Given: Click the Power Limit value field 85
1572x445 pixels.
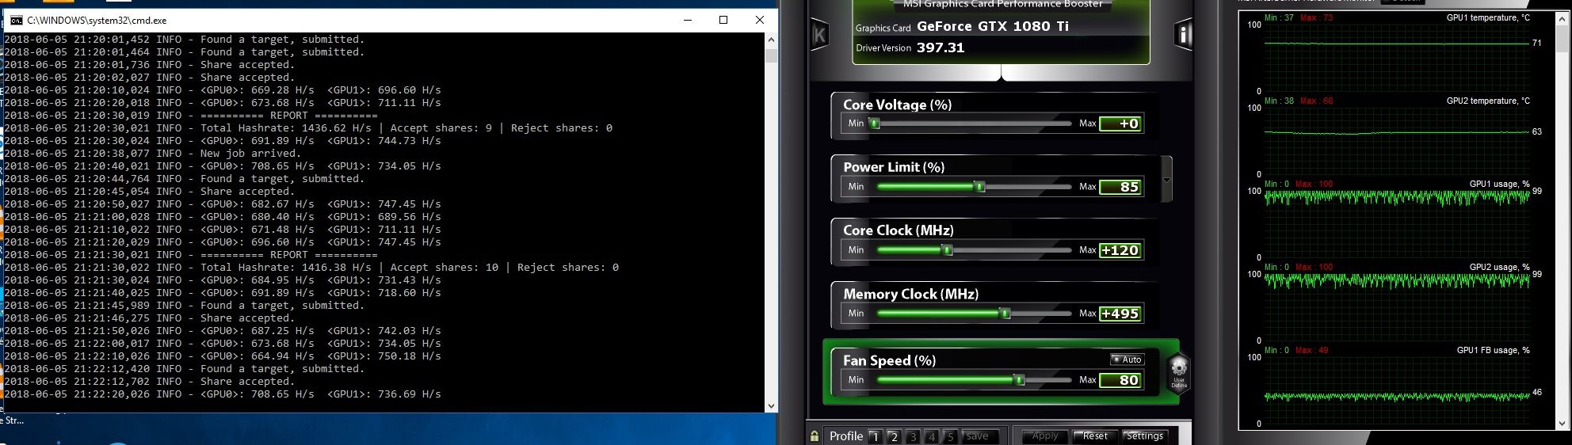Looking at the screenshot, I should (1121, 187).
